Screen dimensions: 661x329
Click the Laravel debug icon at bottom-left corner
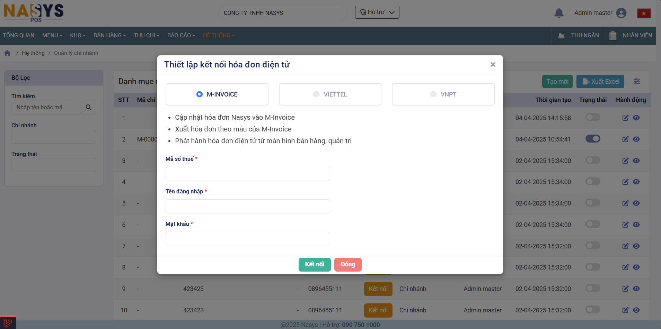(x=8, y=323)
